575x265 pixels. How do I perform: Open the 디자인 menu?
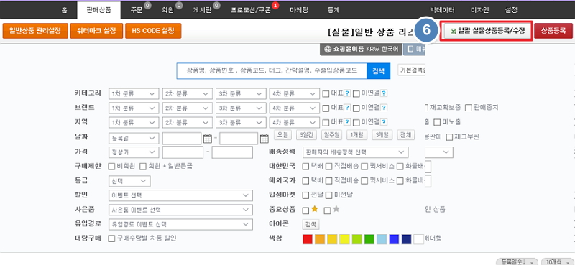479,10
